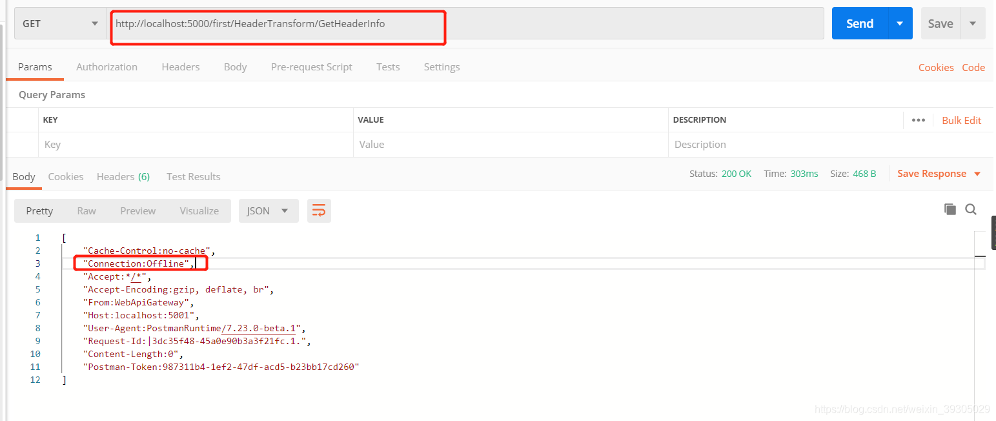996x421 pixels.
Task: Open the Save Response dropdown
Action: pos(939,174)
